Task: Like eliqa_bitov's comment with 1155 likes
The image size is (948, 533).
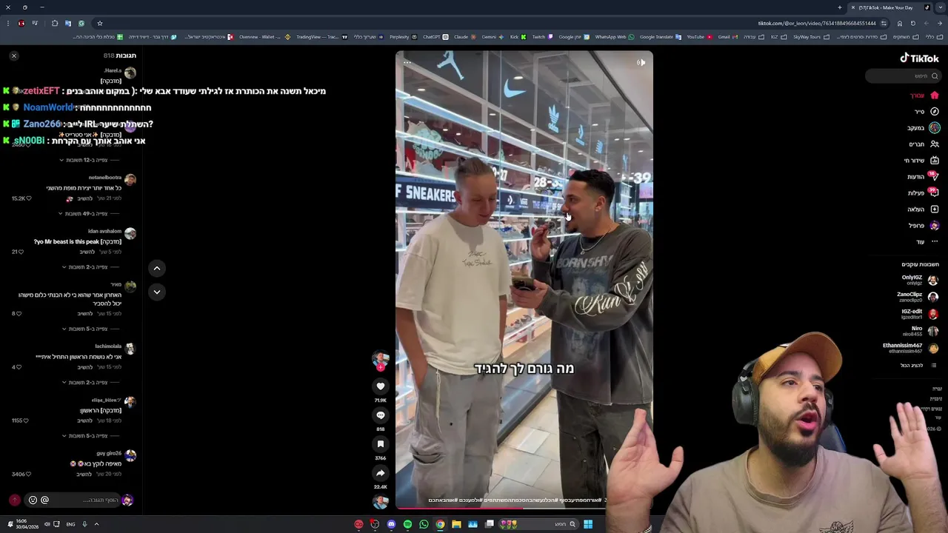Action: coord(26,420)
